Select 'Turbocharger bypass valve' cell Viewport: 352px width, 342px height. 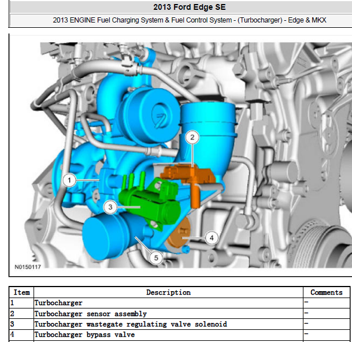(x=168, y=334)
